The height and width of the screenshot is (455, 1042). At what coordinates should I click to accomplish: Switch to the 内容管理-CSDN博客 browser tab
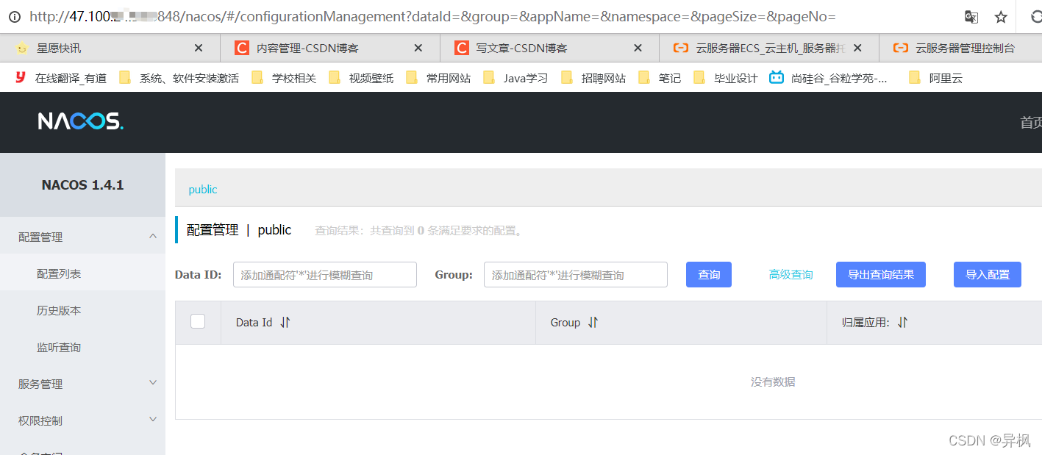[x=330, y=48]
